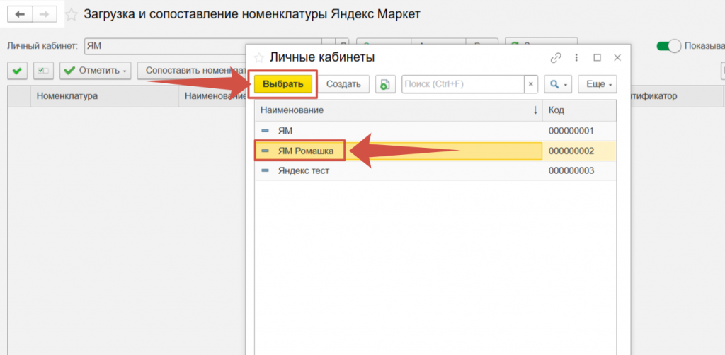Screen dimensions: 725x355
Task: Click the uncheck-all checkbox button
Action: 44,71
